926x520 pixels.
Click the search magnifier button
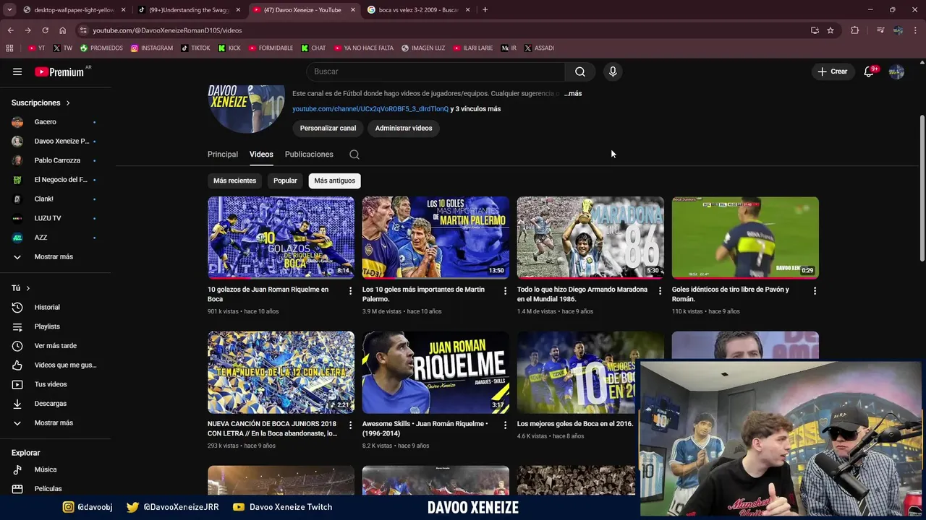click(580, 71)
